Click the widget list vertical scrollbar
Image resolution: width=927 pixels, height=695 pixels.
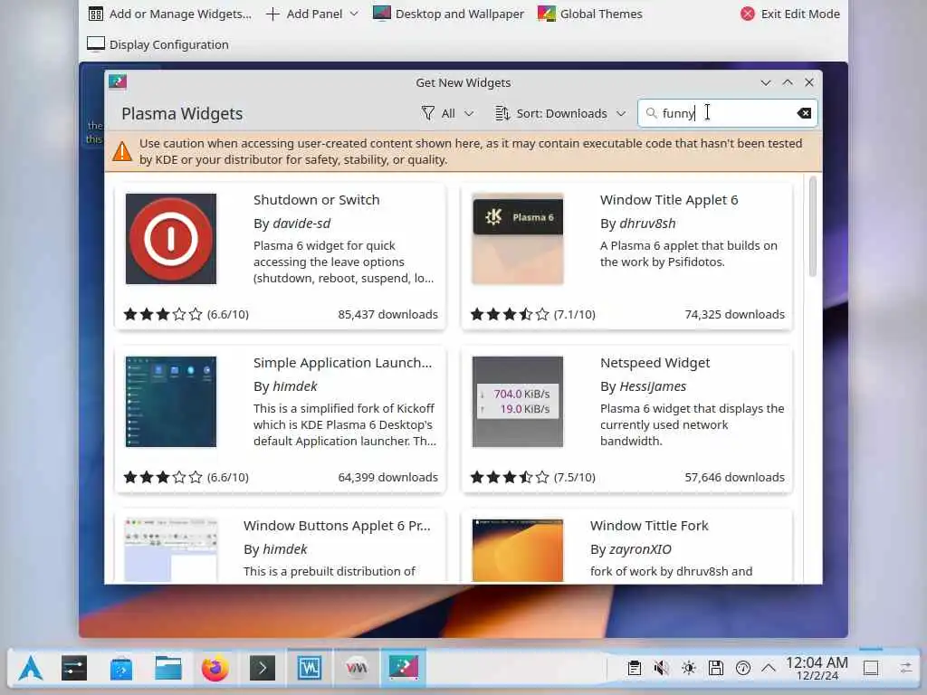point(812,225)
